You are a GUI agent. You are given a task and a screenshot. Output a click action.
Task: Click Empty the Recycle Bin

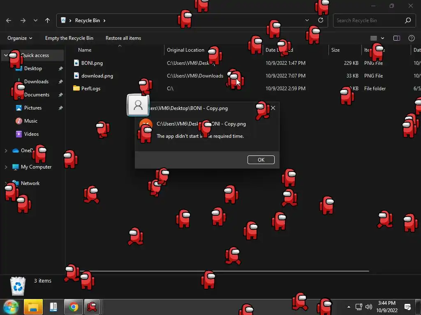pos(69,38)
